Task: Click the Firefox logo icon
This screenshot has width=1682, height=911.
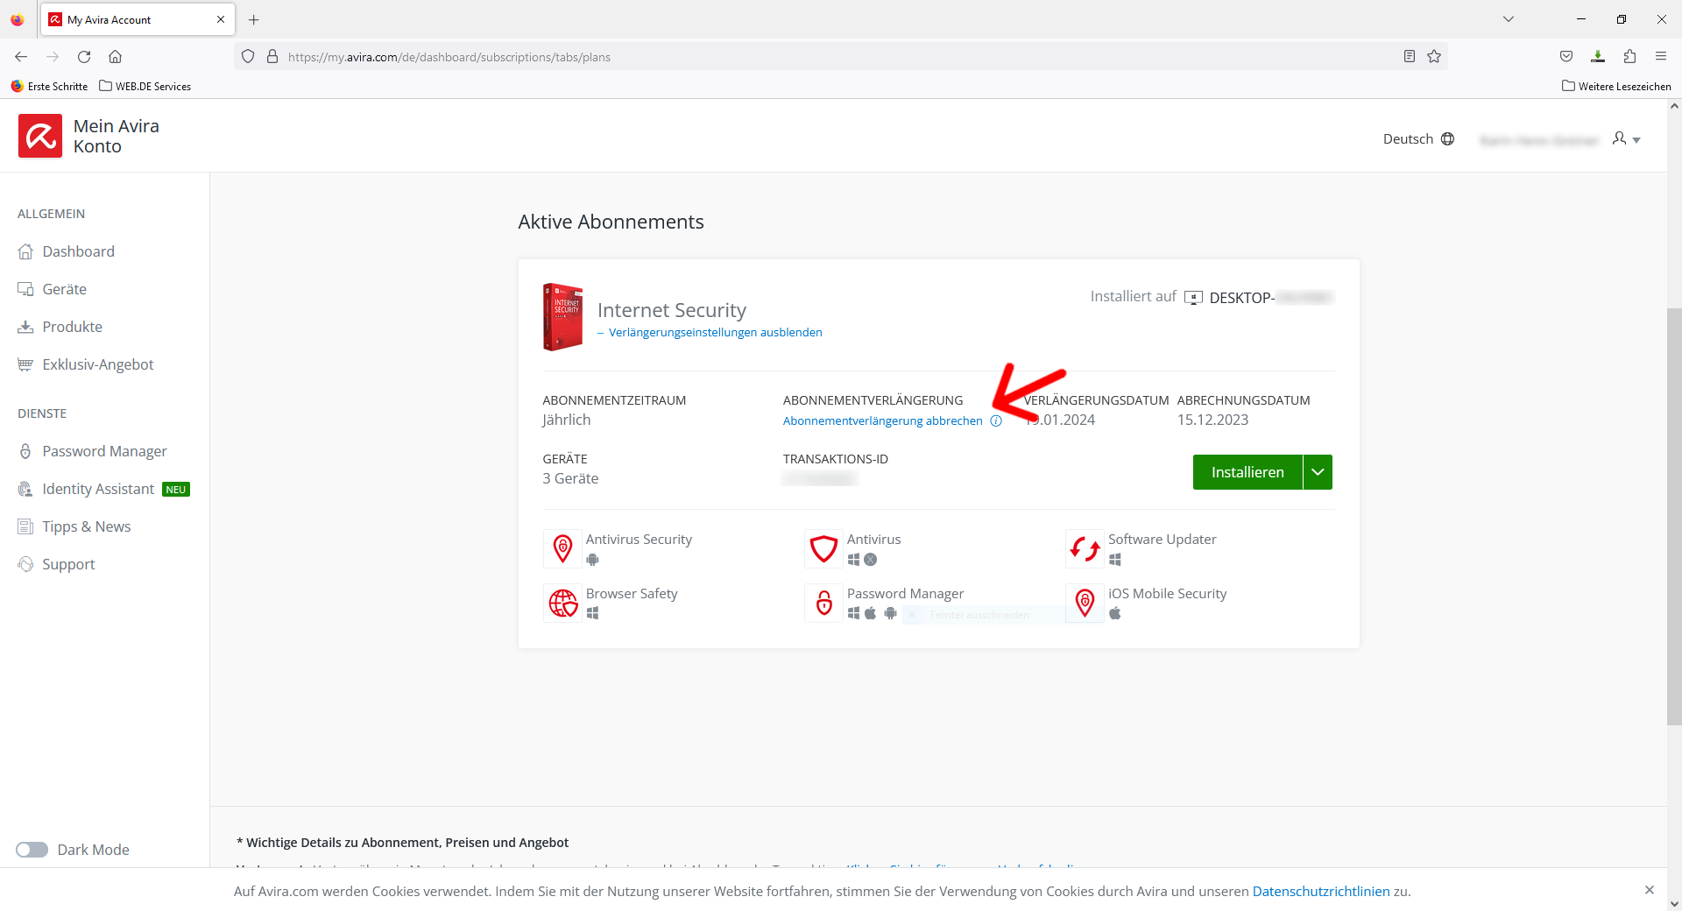Action: pos(18,19)
